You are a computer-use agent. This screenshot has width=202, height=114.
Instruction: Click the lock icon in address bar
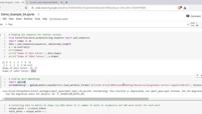coord(32,8)
